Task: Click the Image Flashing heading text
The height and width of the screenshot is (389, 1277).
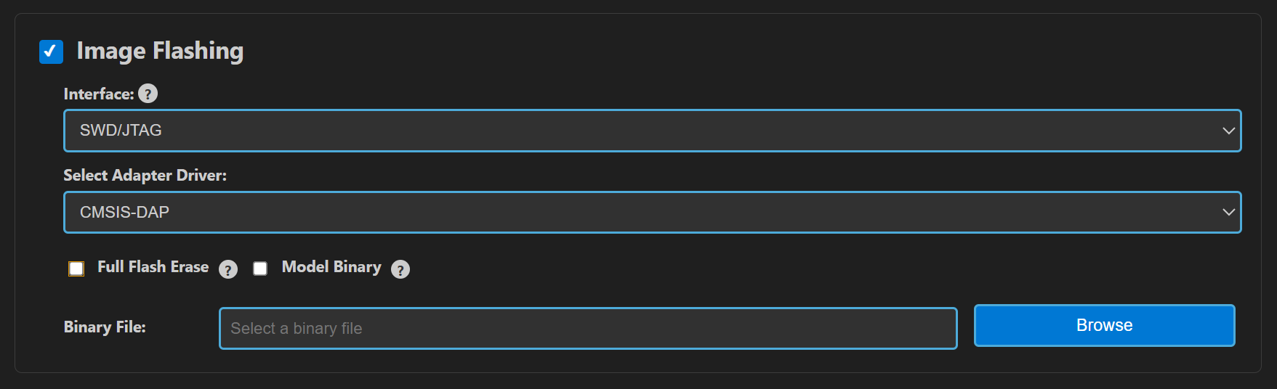Action: [x=160, y=51]
